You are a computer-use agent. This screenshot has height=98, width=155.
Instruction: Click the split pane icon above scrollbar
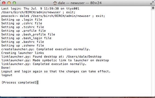[153, 8]
